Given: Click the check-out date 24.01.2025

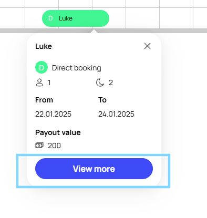Looking at the screenshot, I should pyautogui.click(x=116, y=114).
